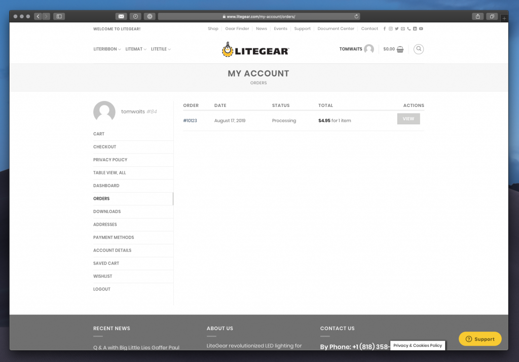Select ADDRESSES in account sidebar

click(x=133, y=224)
